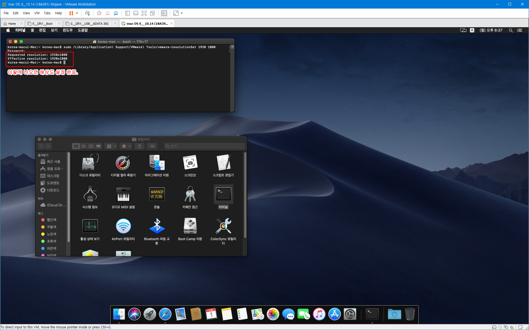Viewport: 529px width, 330px height.
Task: Open Launchpad in the Dock
Action: (150, 314)
